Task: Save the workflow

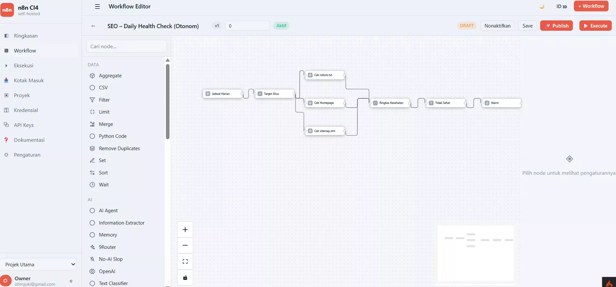Action: [527, 26]
